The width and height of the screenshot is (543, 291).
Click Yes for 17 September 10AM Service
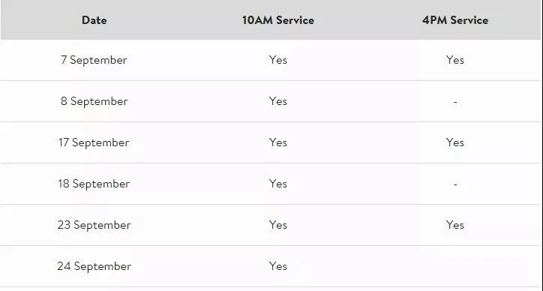(x=278, y=142)
